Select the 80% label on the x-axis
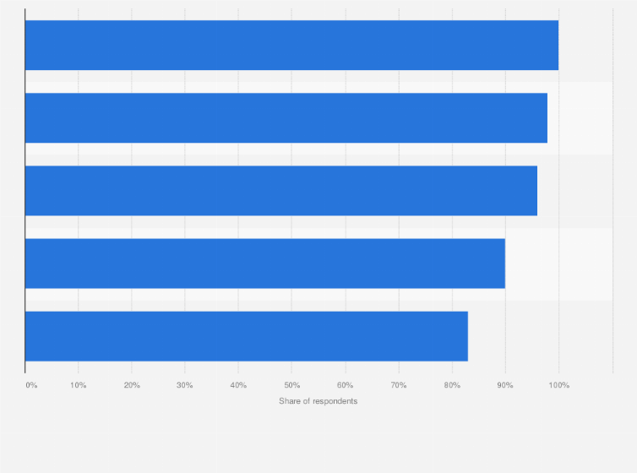637x473 pixels. (x=452, y=385)
